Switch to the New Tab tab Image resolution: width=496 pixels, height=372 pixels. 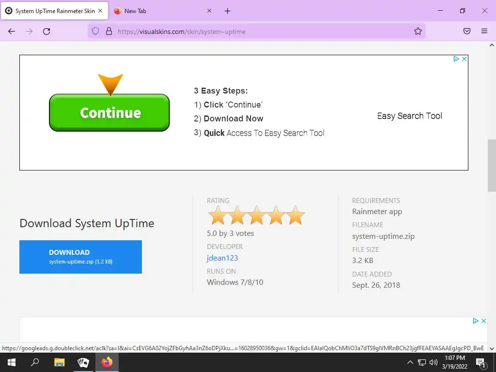click(163, 11)
